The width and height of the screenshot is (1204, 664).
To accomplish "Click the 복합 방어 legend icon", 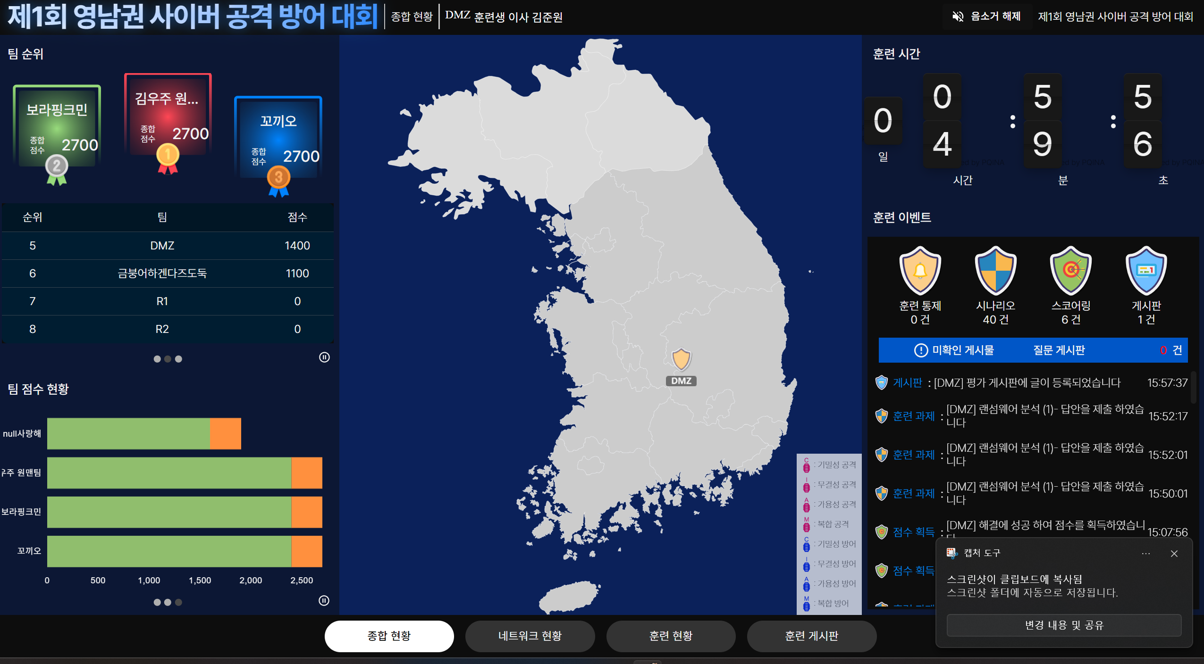I will (x=807, y=604).
